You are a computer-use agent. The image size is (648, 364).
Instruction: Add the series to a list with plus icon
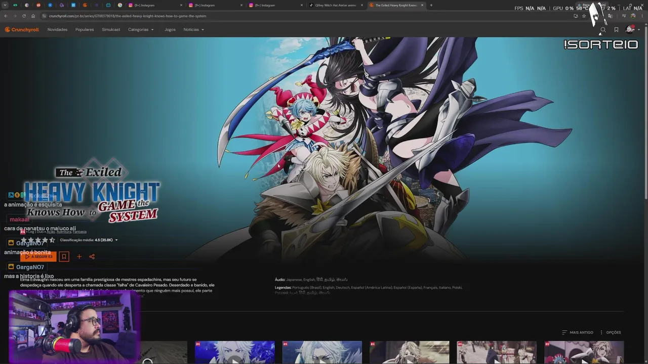(x=79, y=257)
